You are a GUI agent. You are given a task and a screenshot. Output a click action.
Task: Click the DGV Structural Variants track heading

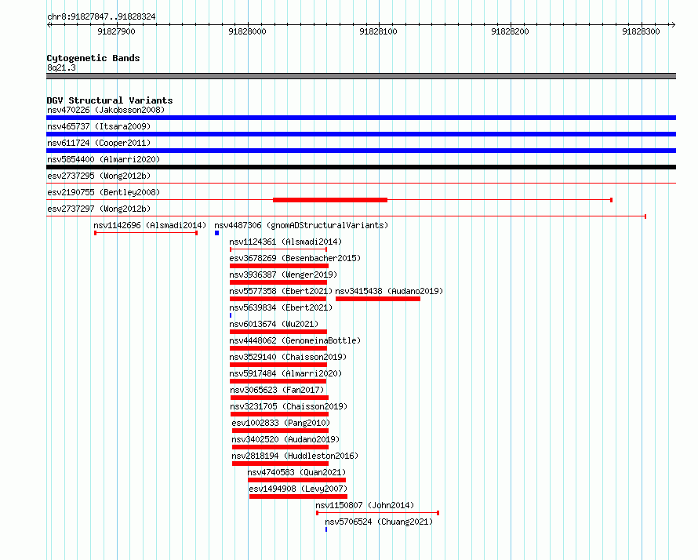[110, 100]
